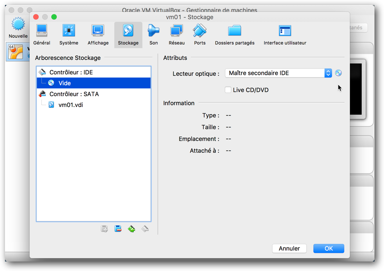The image size is (384, 271).
Task: Open the Son settings tab
Action: click(x=154, y=35)
